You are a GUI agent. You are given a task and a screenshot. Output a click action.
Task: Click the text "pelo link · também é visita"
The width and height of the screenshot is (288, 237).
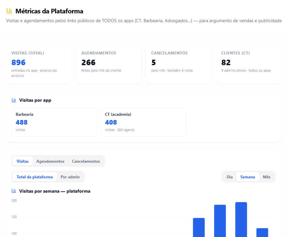pyautogui.click(x=172, y=70)
